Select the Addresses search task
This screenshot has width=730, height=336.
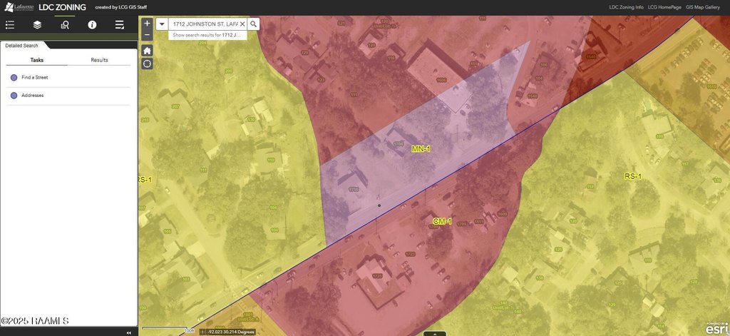33,95
